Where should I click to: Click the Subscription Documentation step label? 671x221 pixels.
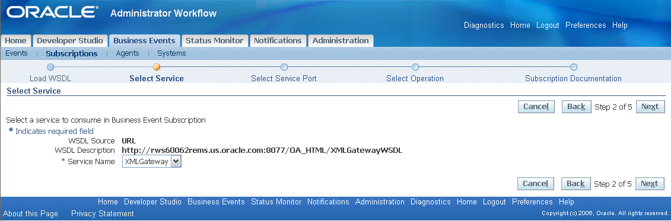pyautogui.click(x=574, y=79)
